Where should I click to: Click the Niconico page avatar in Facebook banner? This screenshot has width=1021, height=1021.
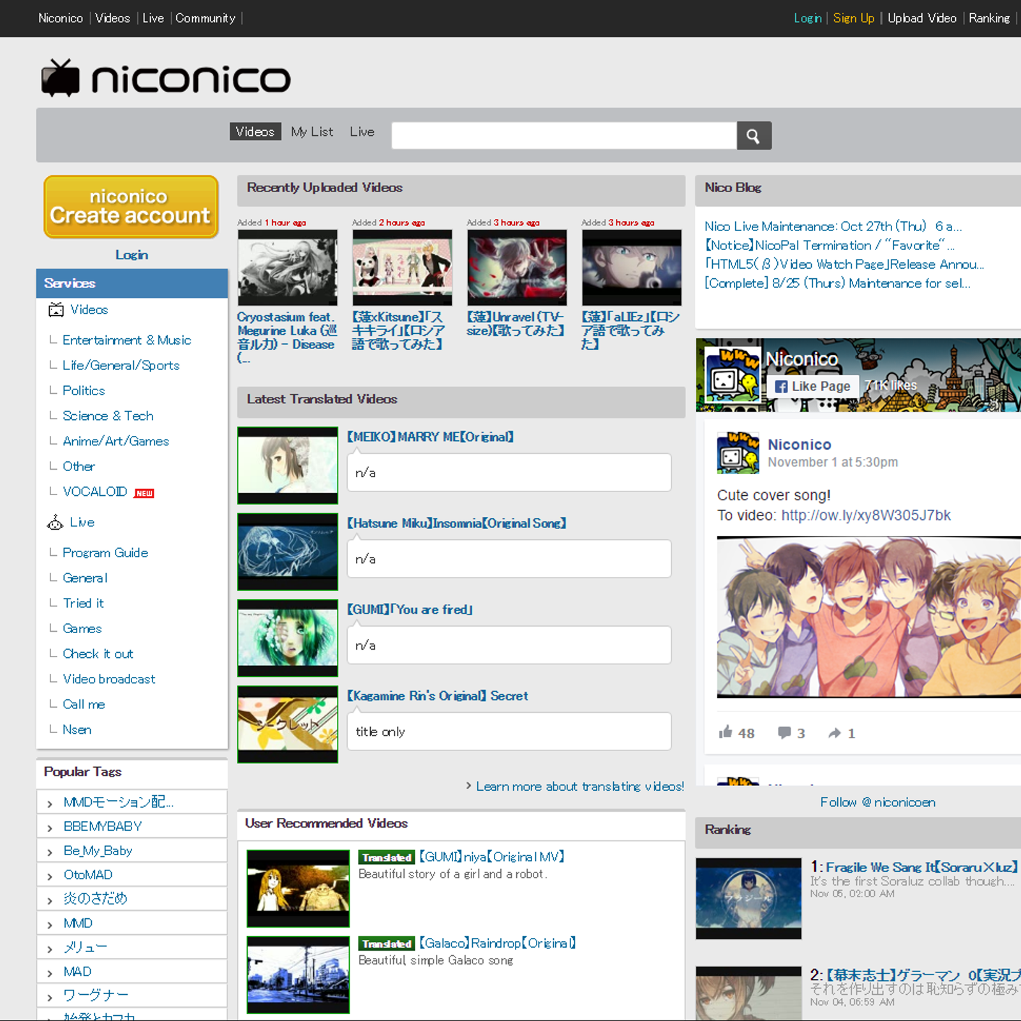click(x=733, y=375)
